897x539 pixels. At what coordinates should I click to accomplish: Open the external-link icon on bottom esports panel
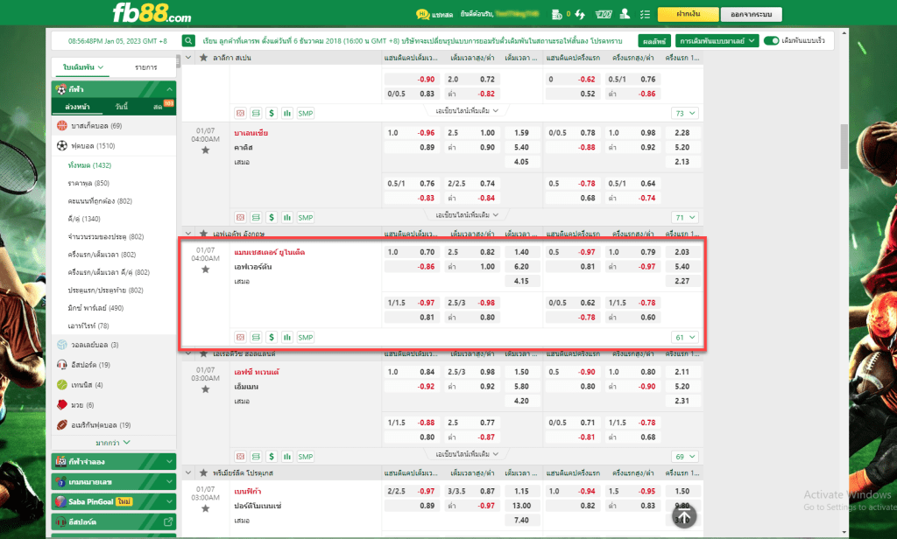(x=168, y=521)
